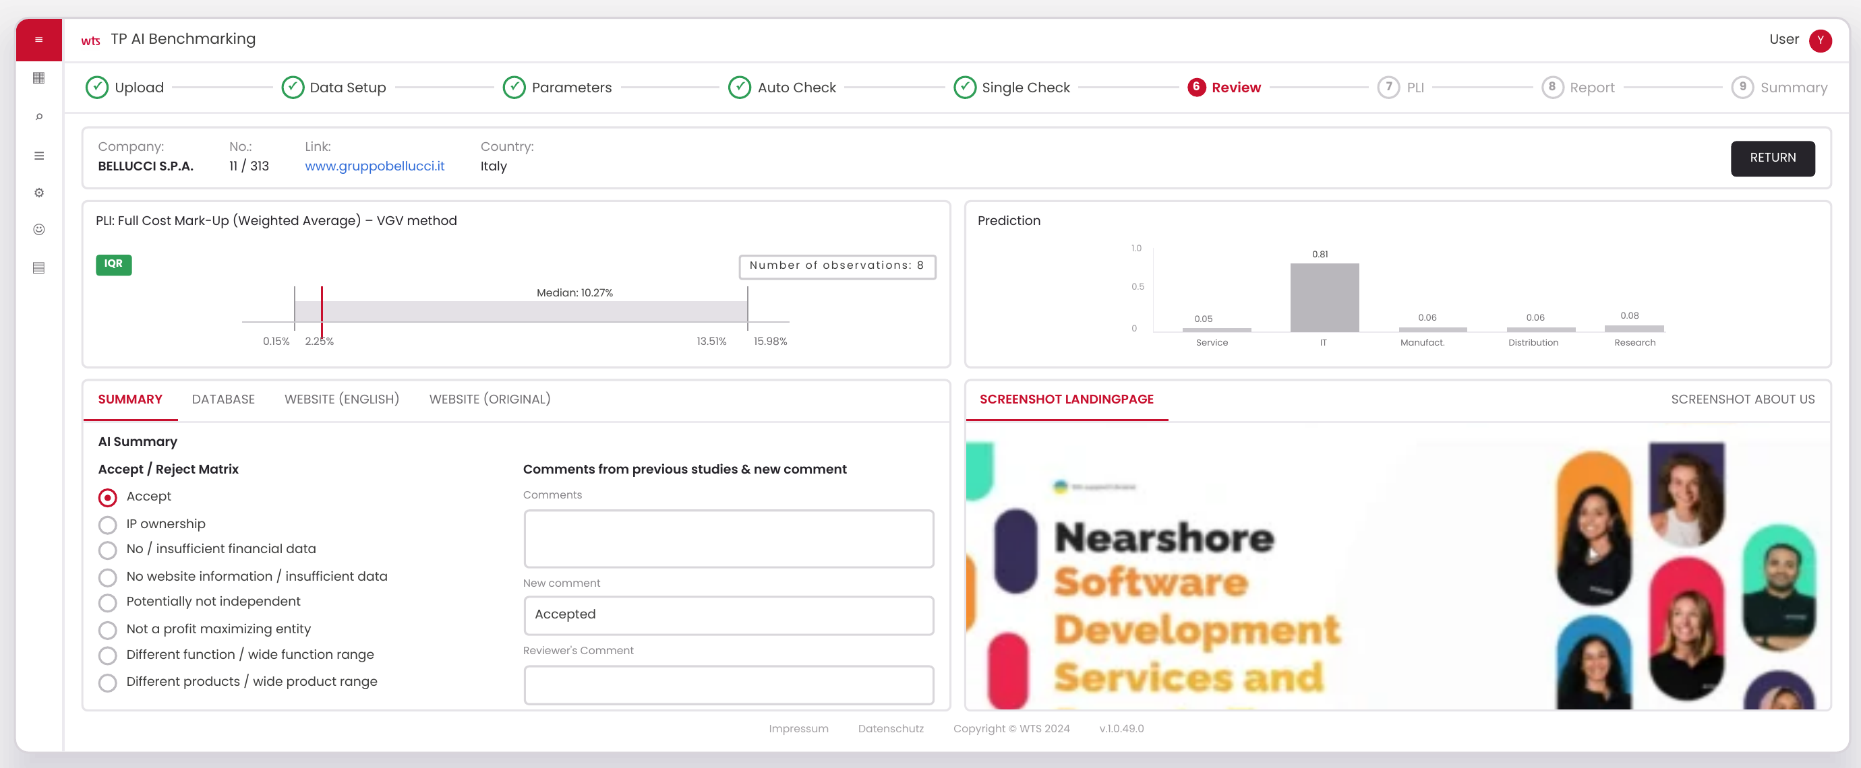Click the User label in header
This screenshot has height=768, width=1861.
[1783, 40]
